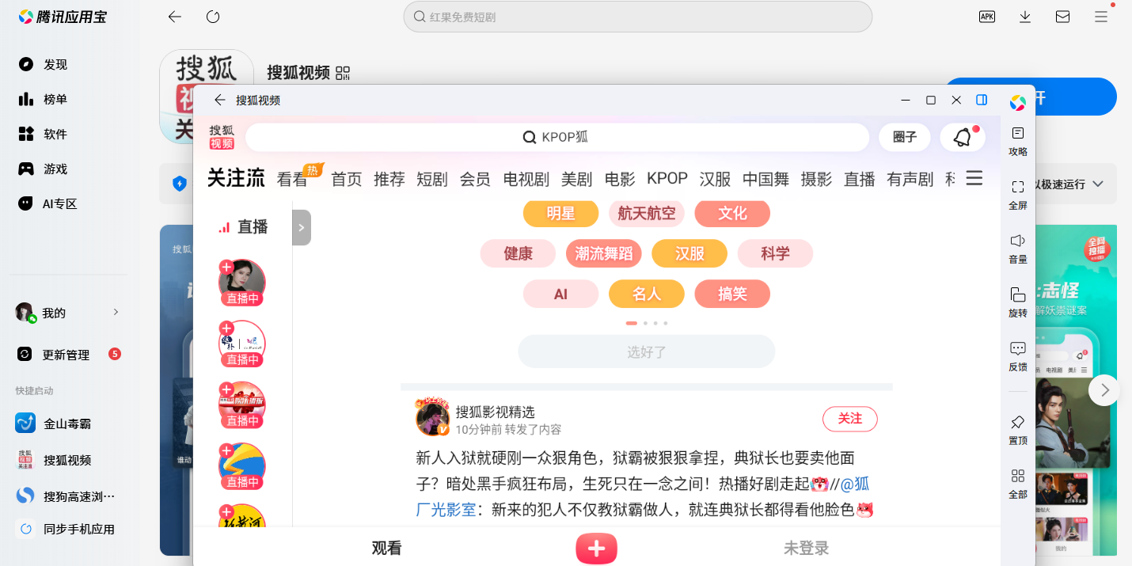Select the 航天航空 interest tag
The width and height of the screenshot is (1132, 566).
(647, 213)
